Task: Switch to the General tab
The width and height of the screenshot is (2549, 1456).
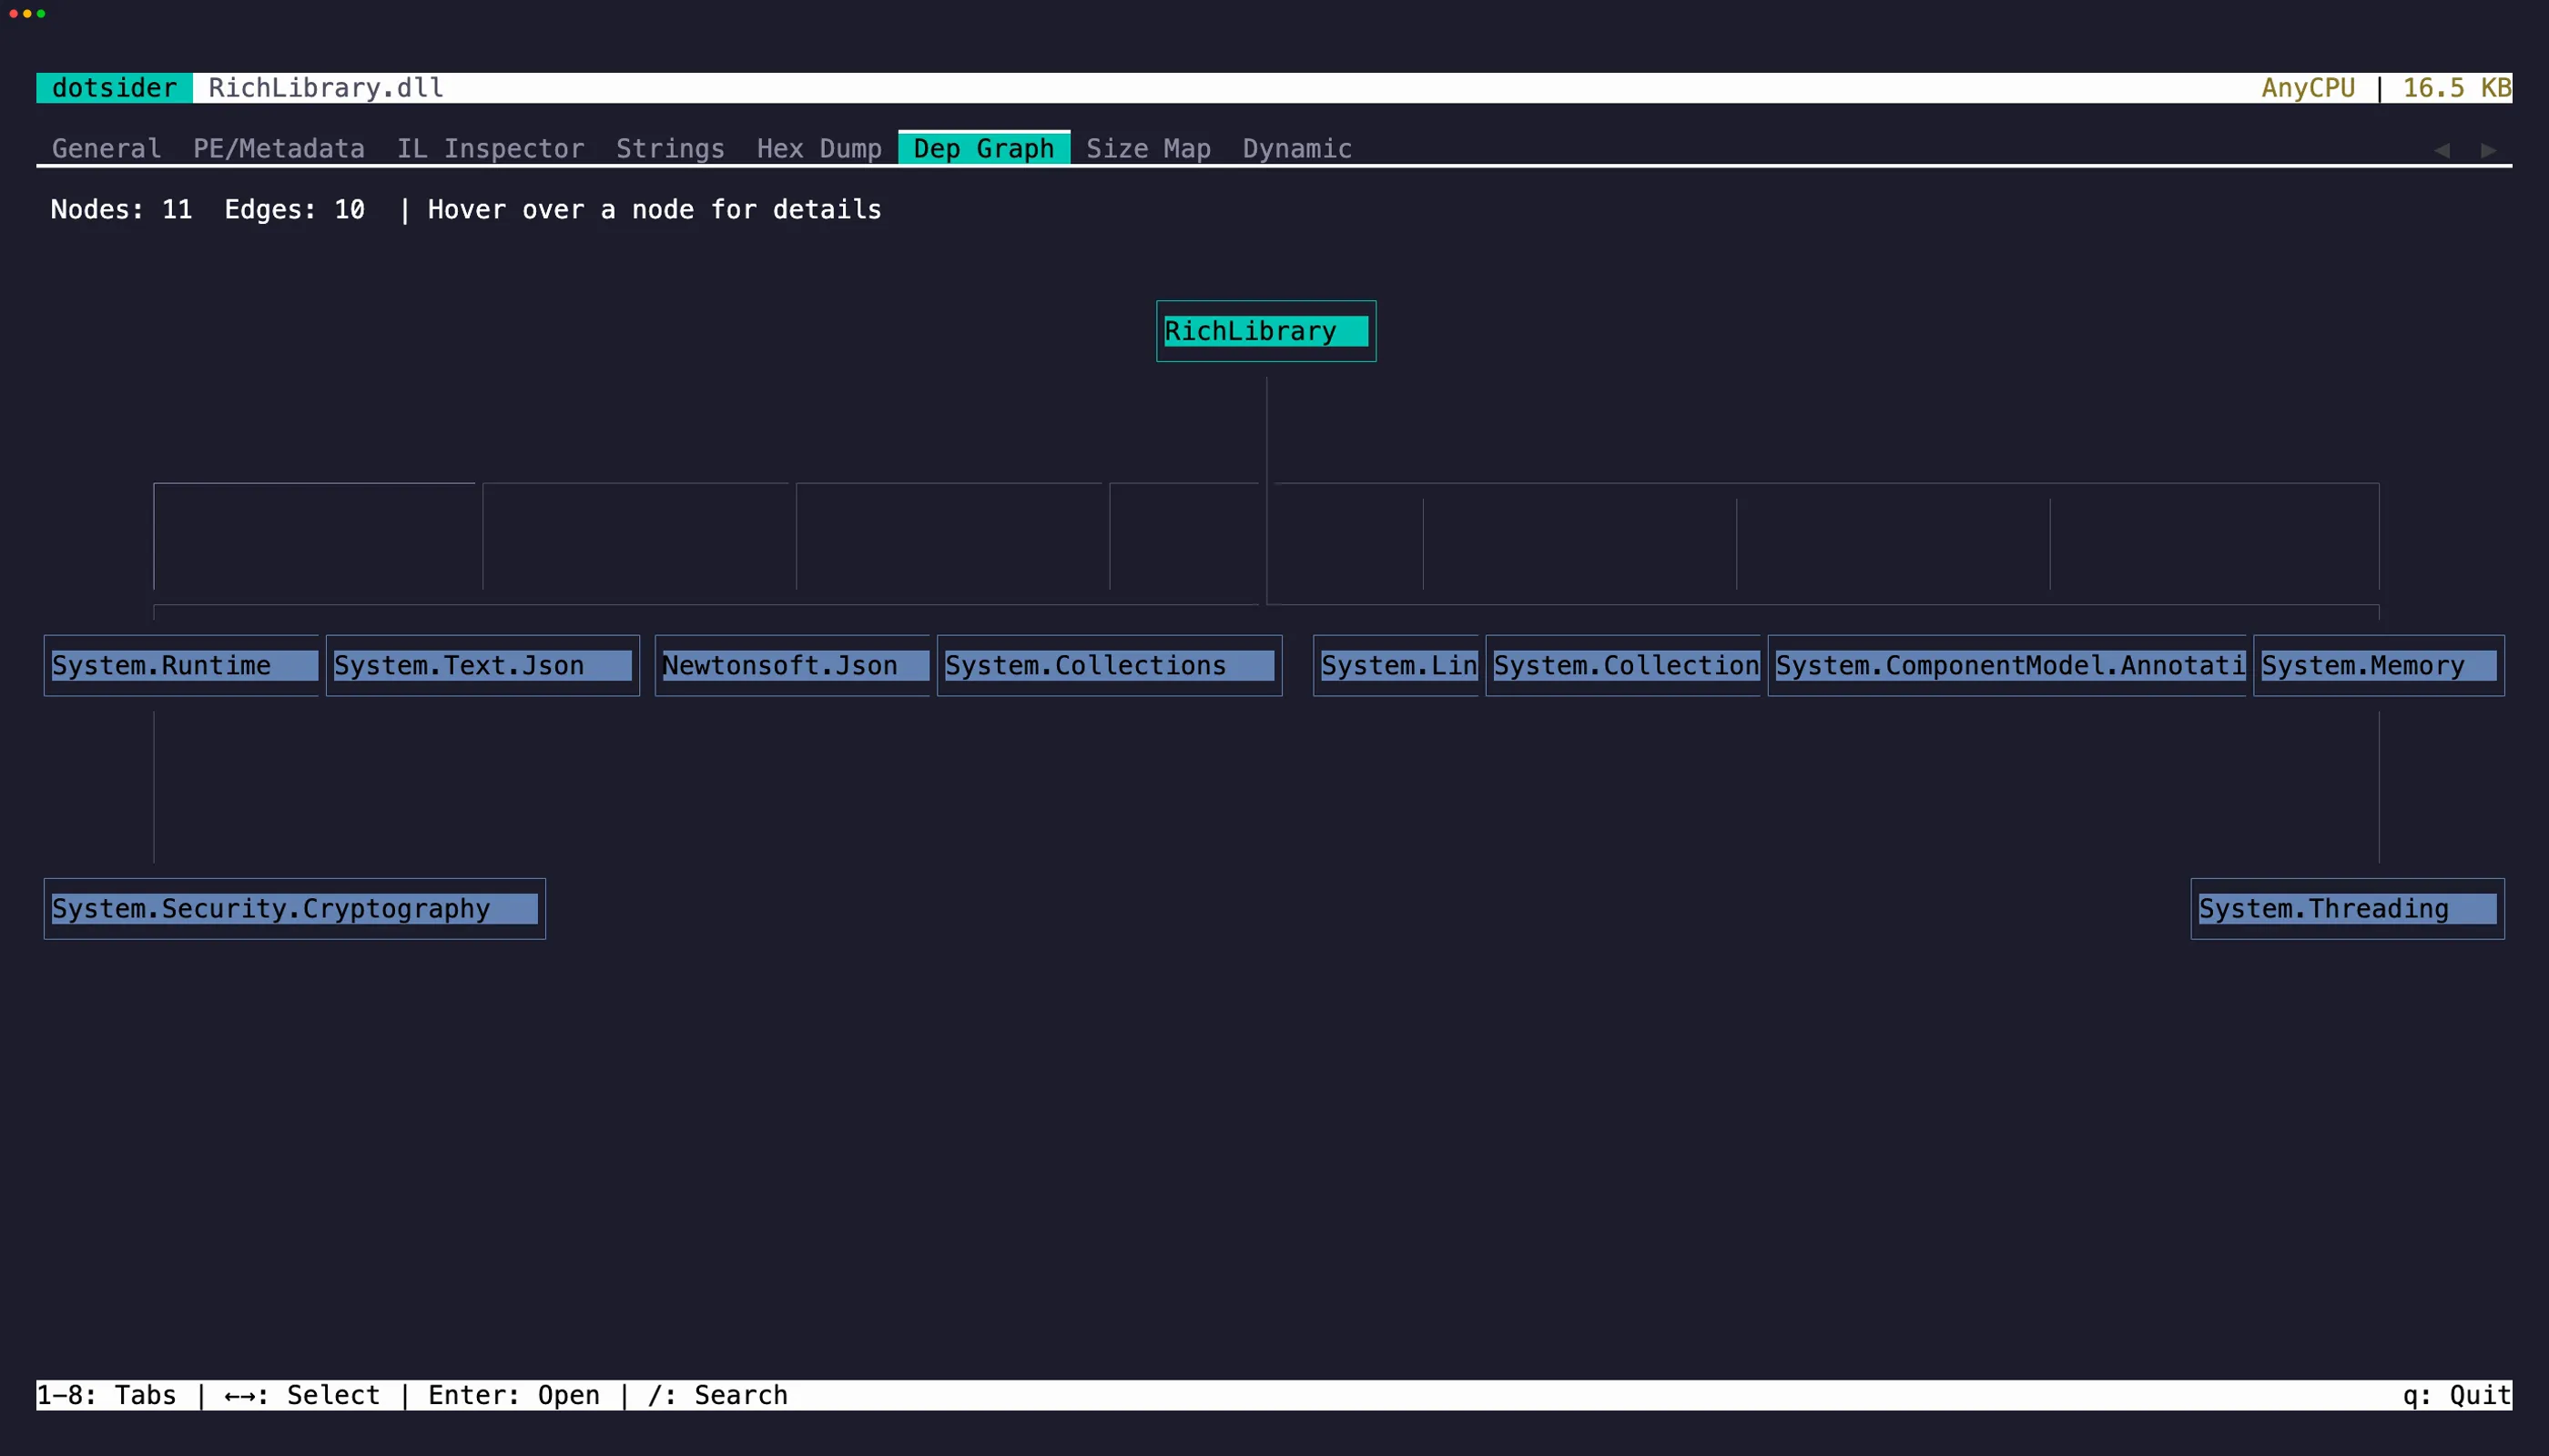Action: [106, 148]
